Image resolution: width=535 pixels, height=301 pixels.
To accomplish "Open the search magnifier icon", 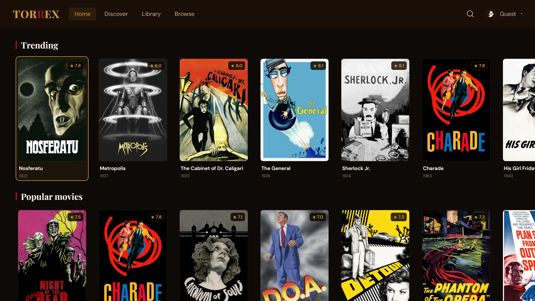I will (x=470, y=14).
